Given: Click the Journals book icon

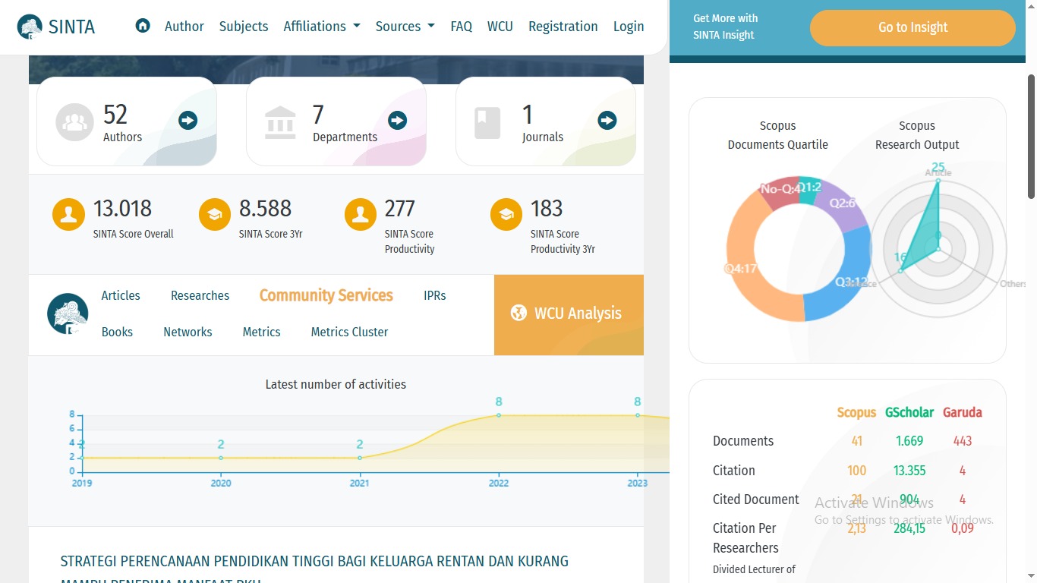Looking at the screenshot, I should point(487,122).
